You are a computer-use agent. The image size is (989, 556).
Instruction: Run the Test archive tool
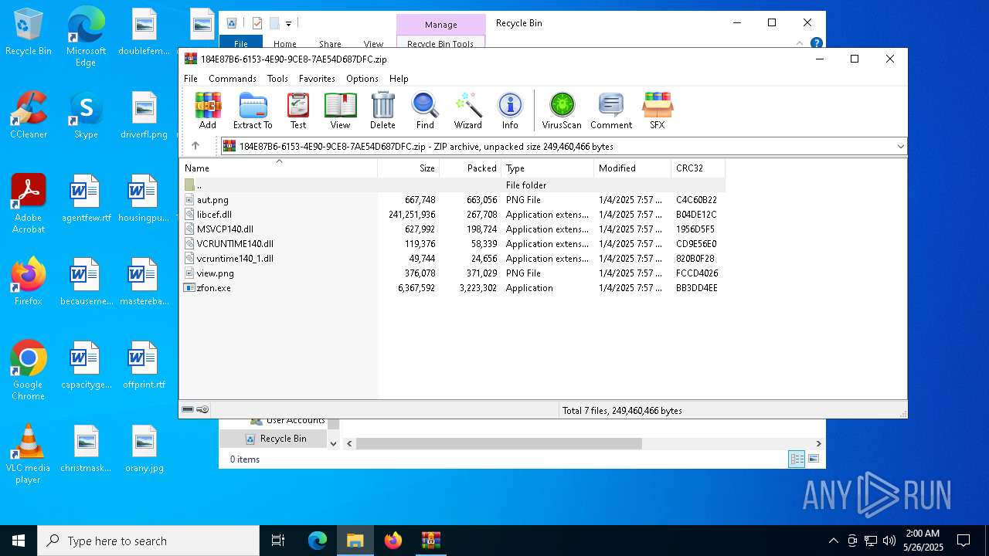click(298, 110)
